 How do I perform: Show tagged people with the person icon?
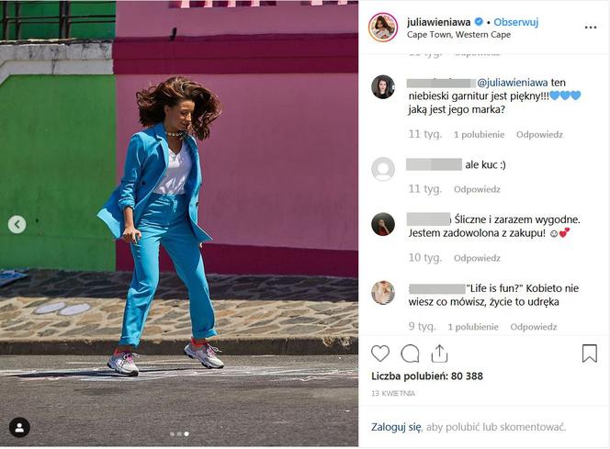click(x=19, y=428)
